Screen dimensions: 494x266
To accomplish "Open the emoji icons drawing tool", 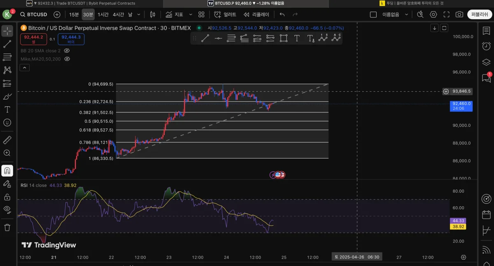I will click(x=7, y=122).
